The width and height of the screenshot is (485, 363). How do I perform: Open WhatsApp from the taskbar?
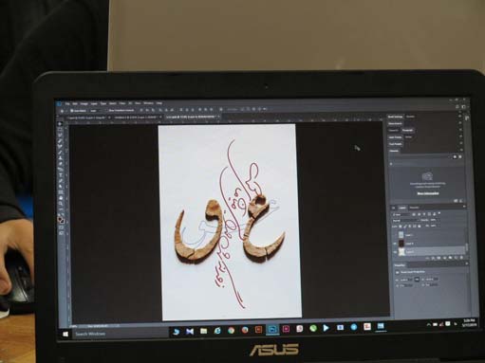point(313,328)
